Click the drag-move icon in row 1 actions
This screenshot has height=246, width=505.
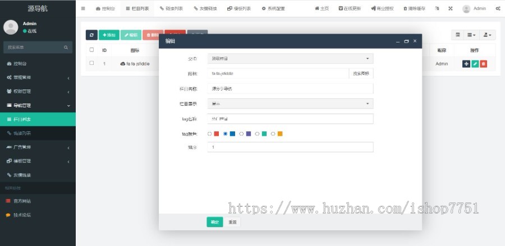(x=466, y=64)
